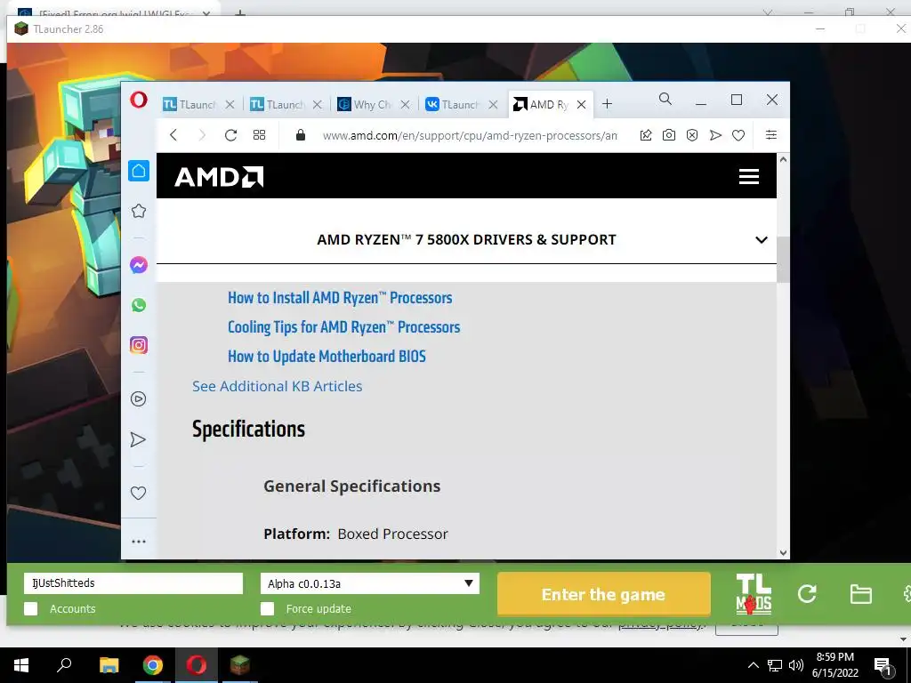Close the AMD Ry tab
The width and height of the screenshot is (911, 683).
pyautogui.click(x=581, y=105)
